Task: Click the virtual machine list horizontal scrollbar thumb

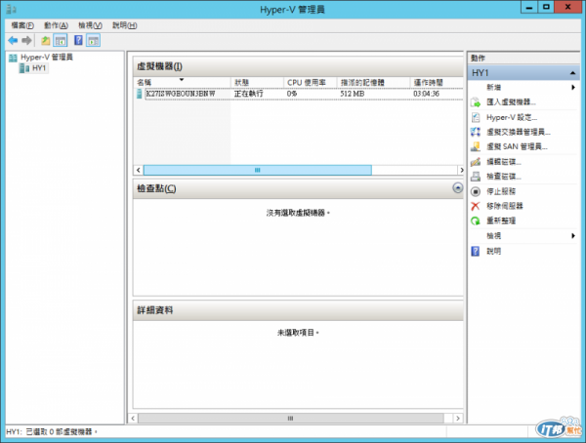Action: click(x=258, y=171)
